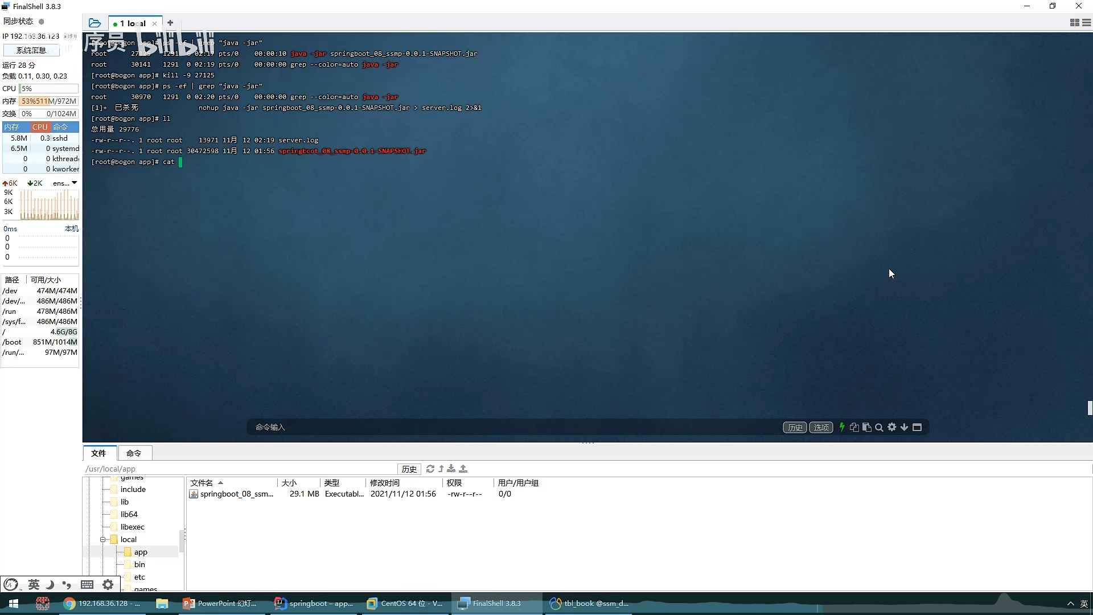Screen dimensions: 1093x615
Task: Collapse the local folder tree node
Action: (x=103, y=539)
